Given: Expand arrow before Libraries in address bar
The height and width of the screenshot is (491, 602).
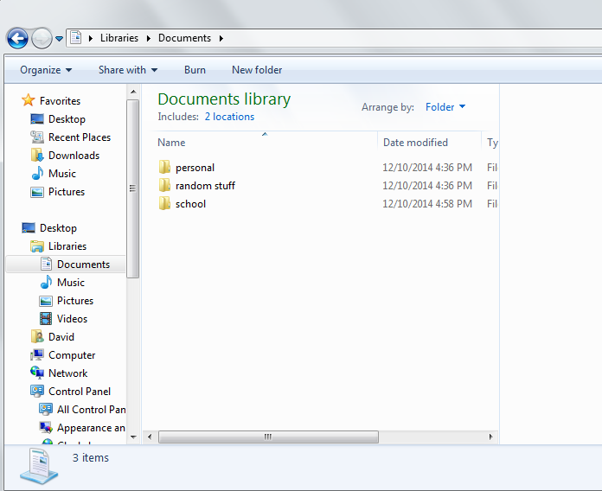Looking at the screenshot, I should 91,38.
